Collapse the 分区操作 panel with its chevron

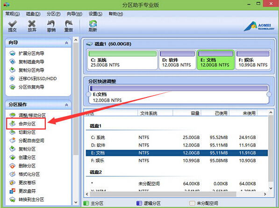66,105
